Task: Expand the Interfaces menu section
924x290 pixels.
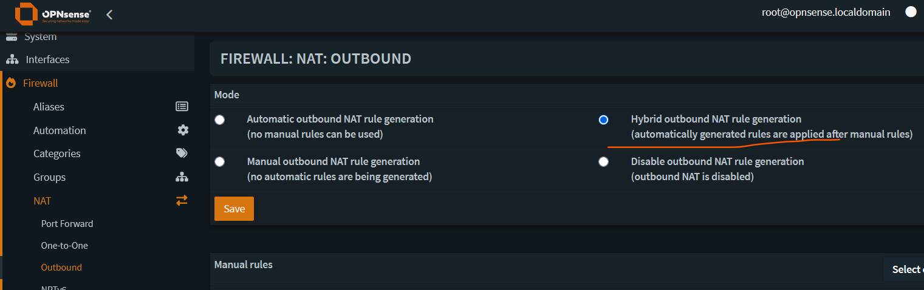Action: (x=47, y=59)
